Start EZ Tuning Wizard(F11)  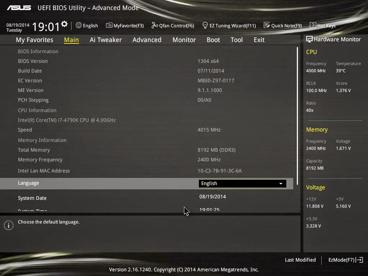[229, 26]
